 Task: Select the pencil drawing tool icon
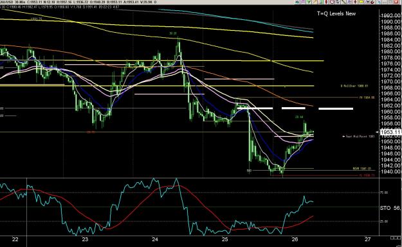point(315,2)
